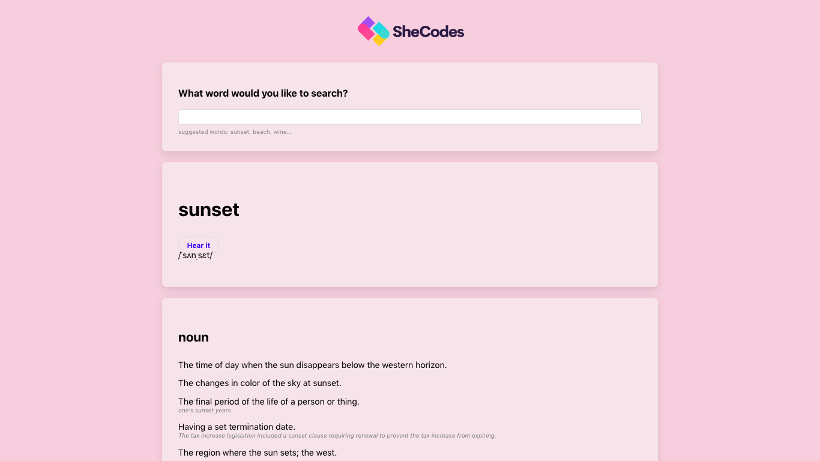Select the definition about the western horizon
Screen dimensions: 820x461
click(x=313, y=365)
